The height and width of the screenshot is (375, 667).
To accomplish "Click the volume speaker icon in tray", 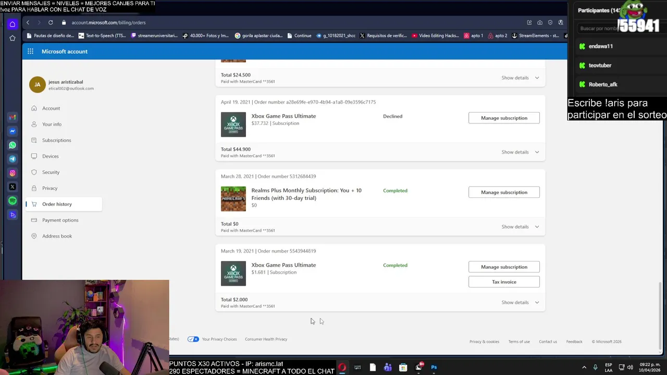I will tap(630, 367).
